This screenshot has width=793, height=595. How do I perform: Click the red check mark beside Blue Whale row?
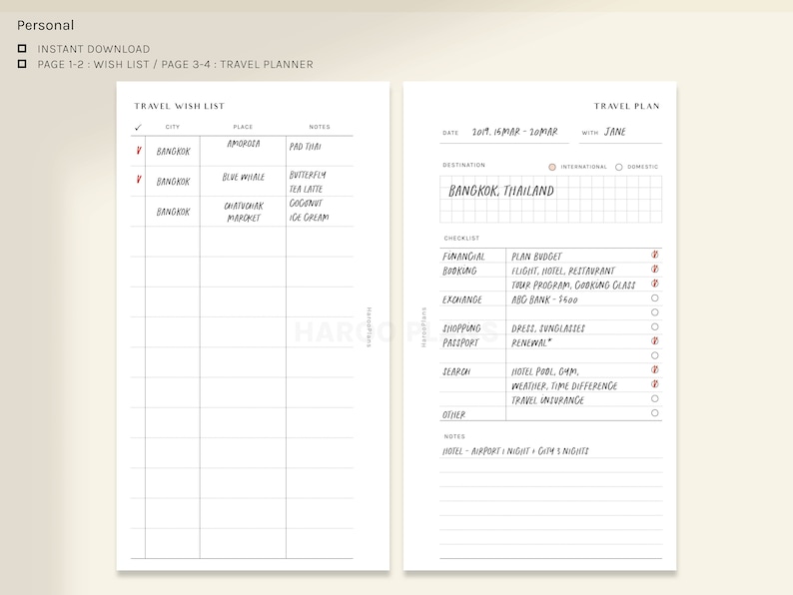point(139,180)
